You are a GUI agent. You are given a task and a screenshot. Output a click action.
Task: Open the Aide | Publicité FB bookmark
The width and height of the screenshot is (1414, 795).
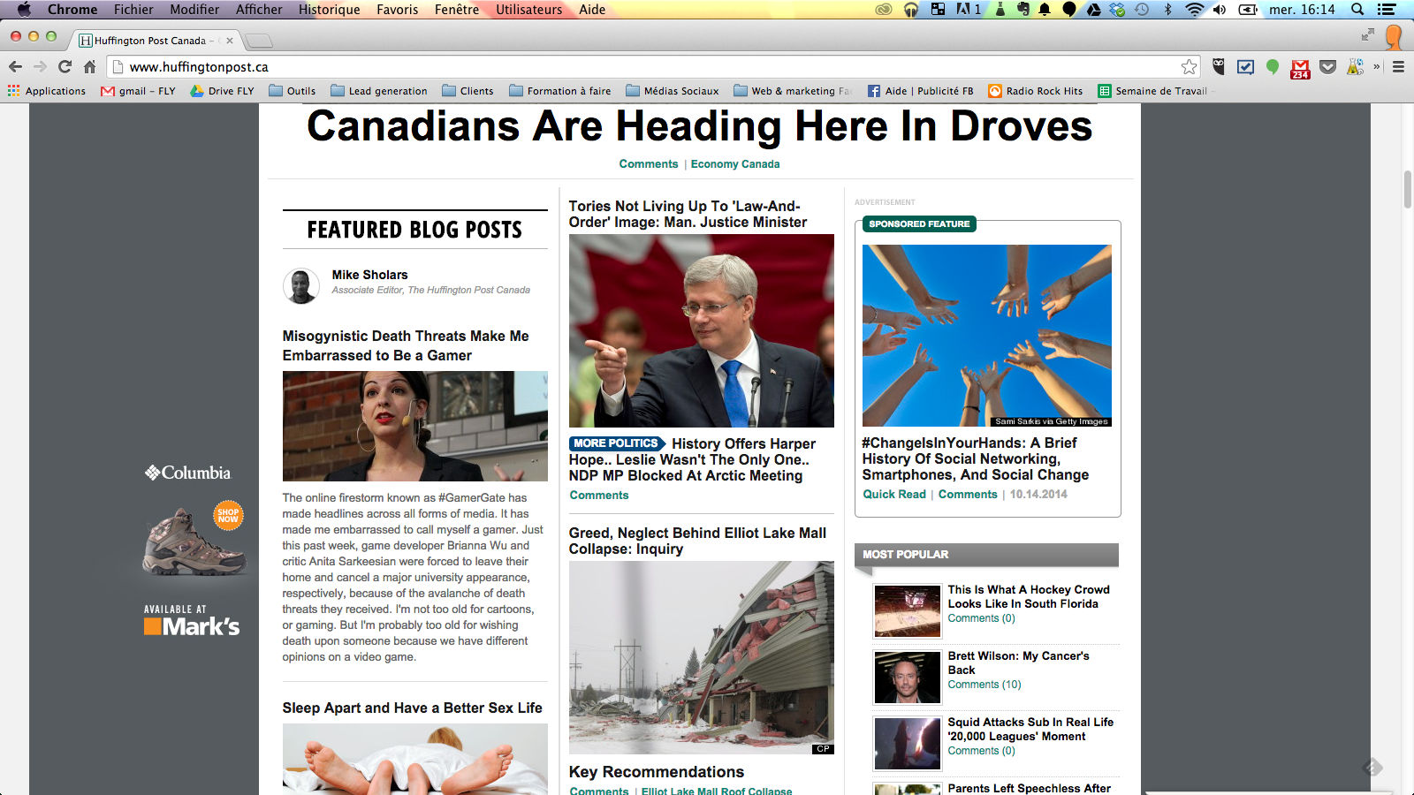pyautogui.click(x=921, y=91)
